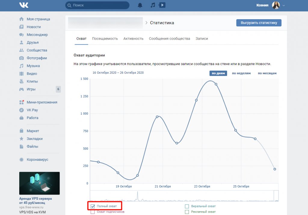Uncheck the Full reach (Полный охват) checkbox
The height and width of the screenshot is (215, 308).
coord(93,206)
